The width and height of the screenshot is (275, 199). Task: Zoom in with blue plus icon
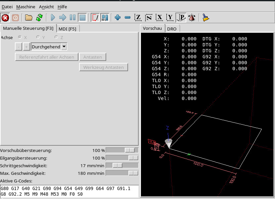118,18
